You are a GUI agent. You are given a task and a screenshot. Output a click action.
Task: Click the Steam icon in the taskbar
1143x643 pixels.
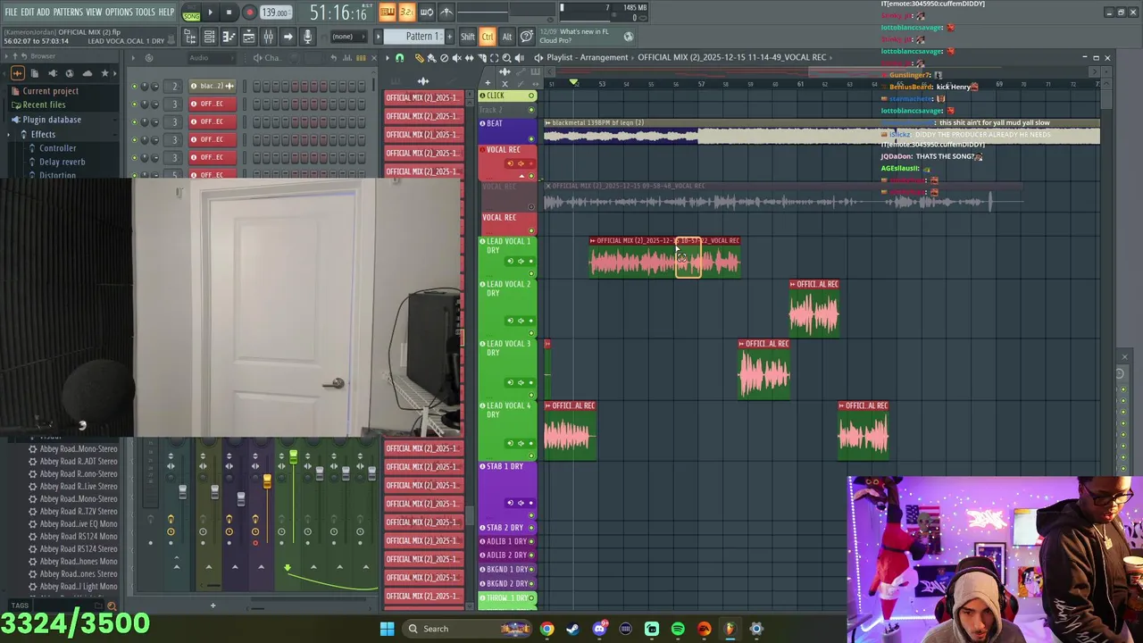click(x=572, y=629)
